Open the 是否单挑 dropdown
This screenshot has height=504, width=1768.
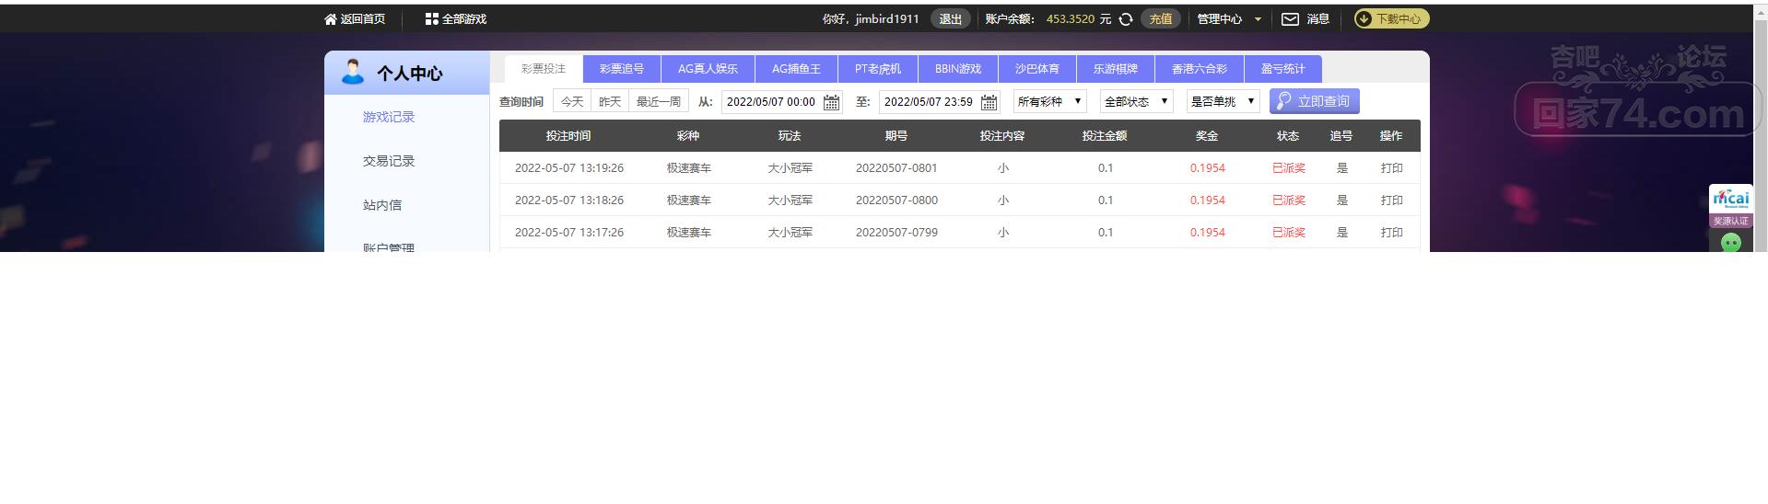point(1223,101)
